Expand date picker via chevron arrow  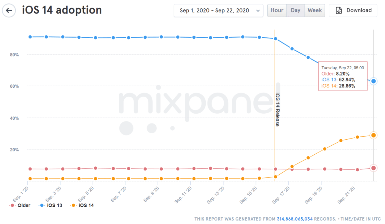point(258,11)
